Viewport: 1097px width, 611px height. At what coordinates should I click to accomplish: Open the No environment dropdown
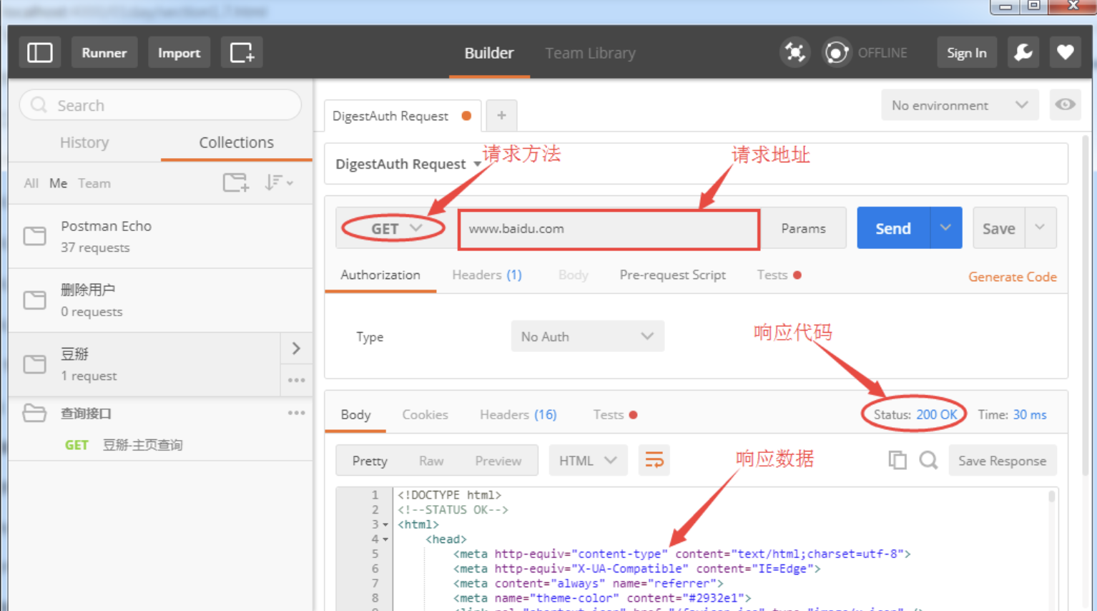pos(960,105)
